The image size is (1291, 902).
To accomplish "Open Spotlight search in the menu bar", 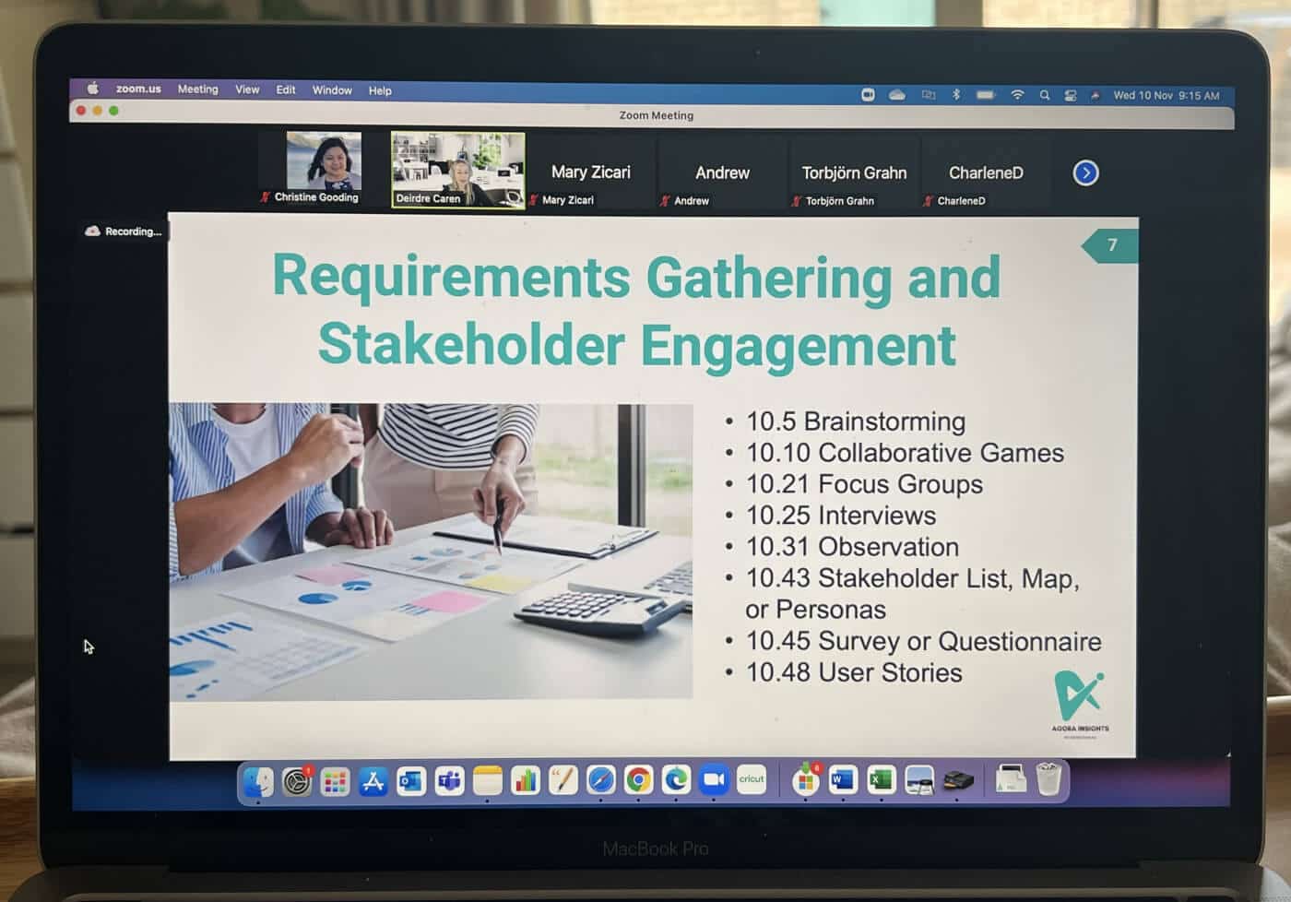I will pyautogui.click(x=1045, y=95).
